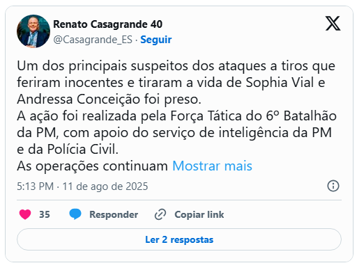This screenshot has width=357, height=270.
Task: Click the Responder label
Action: [114, 214]
